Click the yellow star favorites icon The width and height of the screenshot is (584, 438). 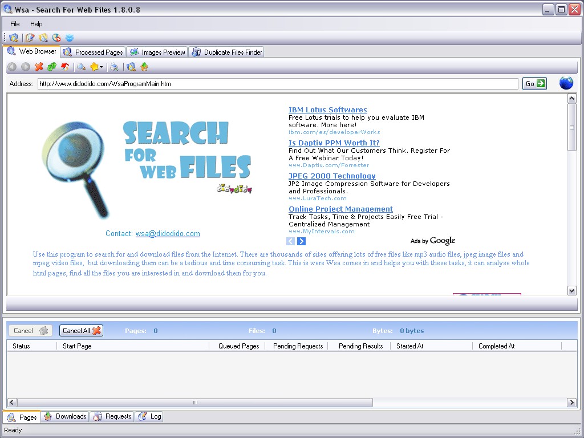[x=94, y=67]
